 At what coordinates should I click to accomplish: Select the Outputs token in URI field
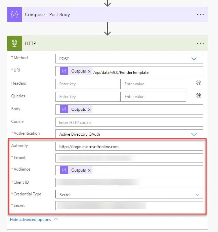pyautogui.click(x=76, y=71)
